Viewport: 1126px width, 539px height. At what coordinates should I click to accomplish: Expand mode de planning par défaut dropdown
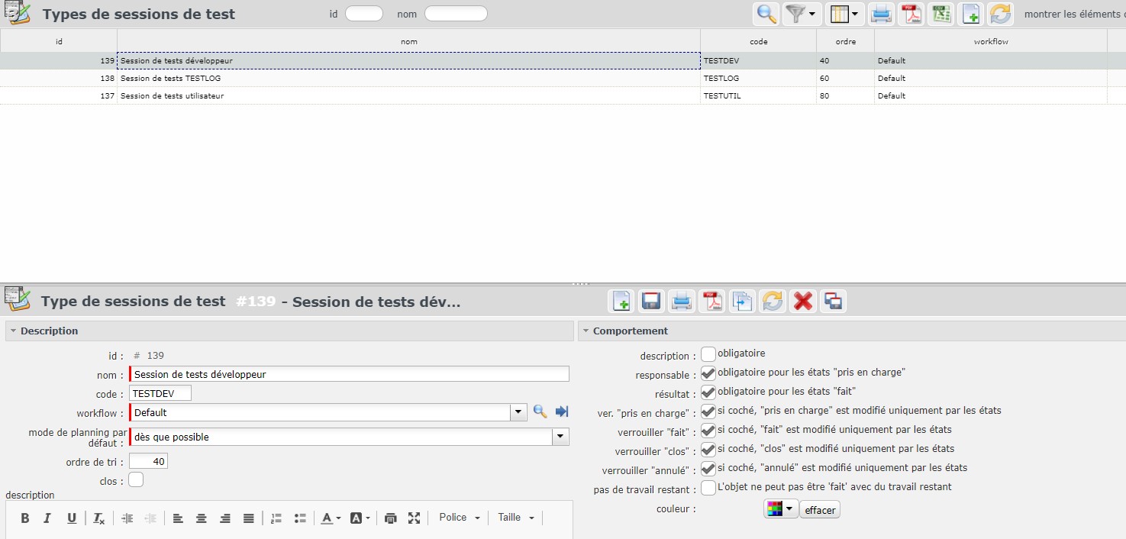[561, 437]
